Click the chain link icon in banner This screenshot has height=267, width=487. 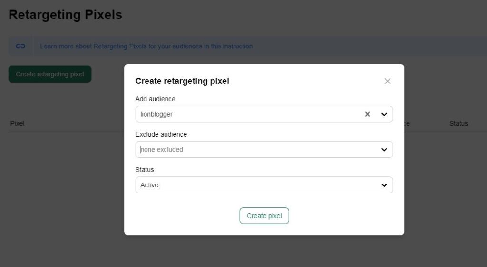(20, 46)
